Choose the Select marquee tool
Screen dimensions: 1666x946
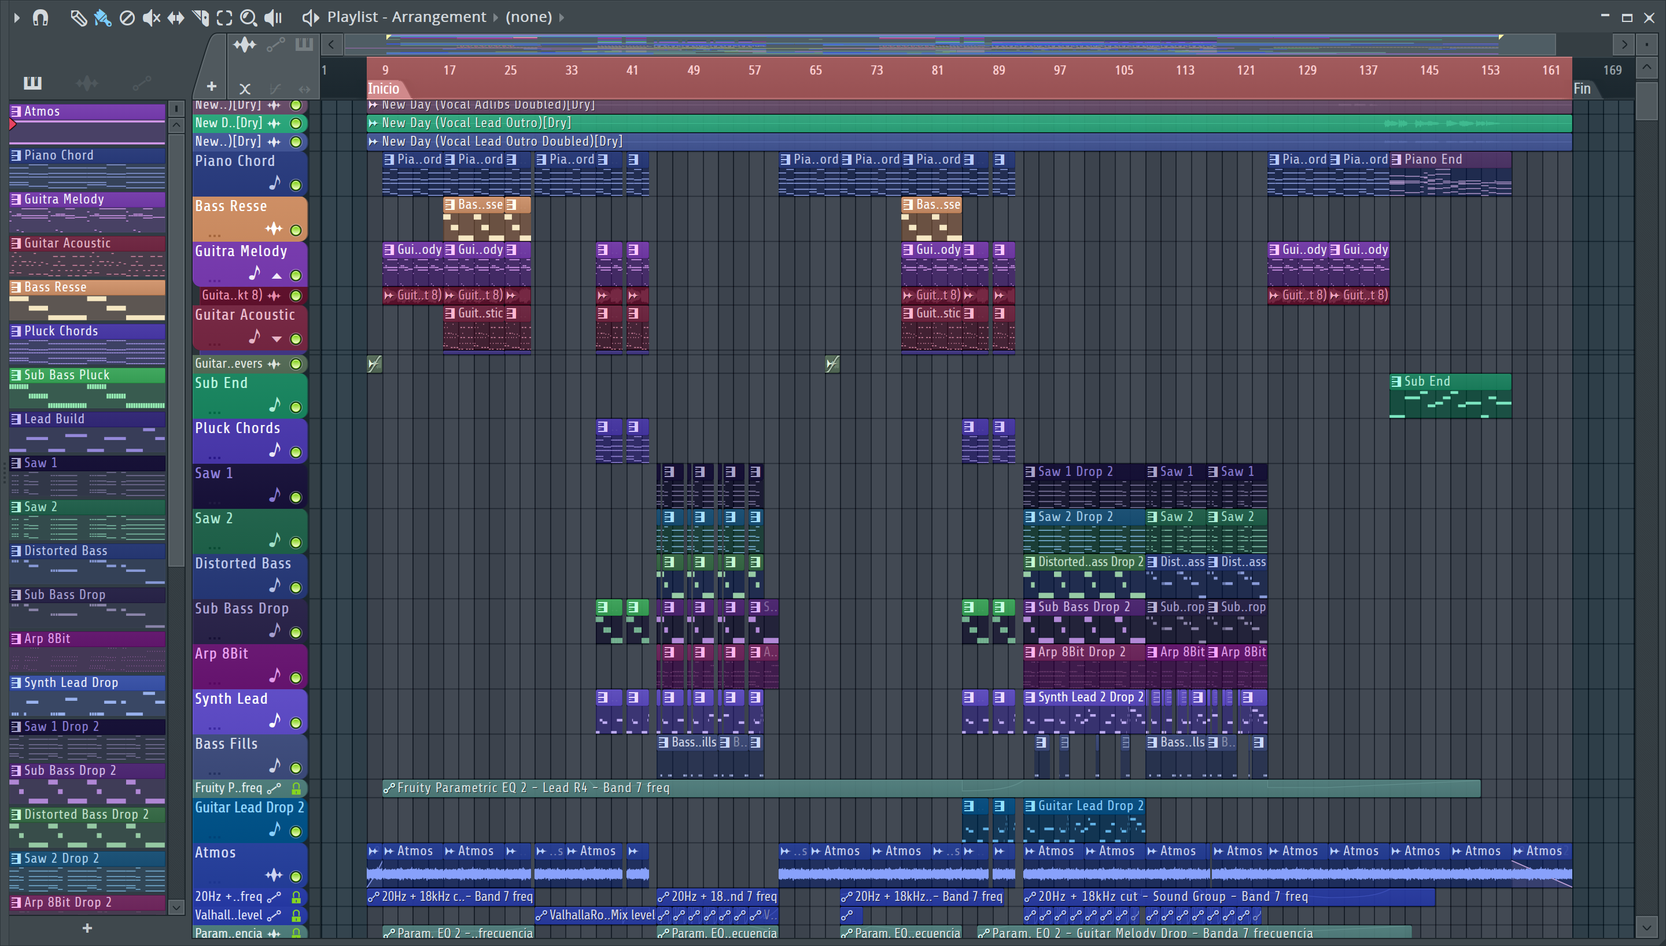(x=224, y=17)
